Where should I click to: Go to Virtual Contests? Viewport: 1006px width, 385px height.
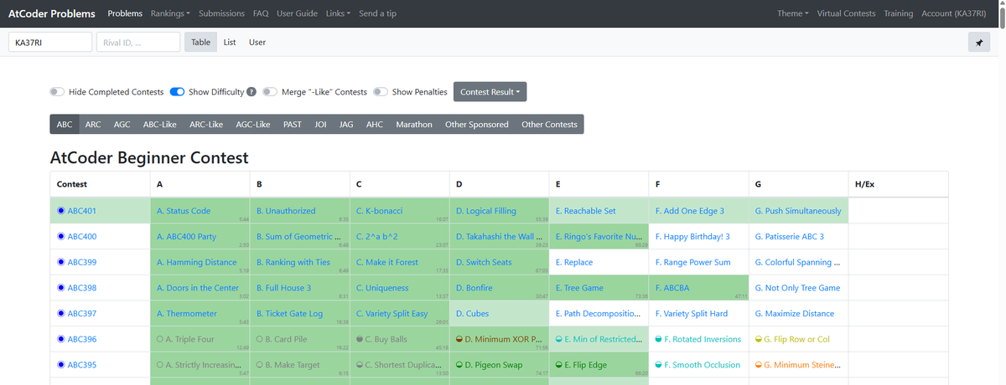coord(846,13)
